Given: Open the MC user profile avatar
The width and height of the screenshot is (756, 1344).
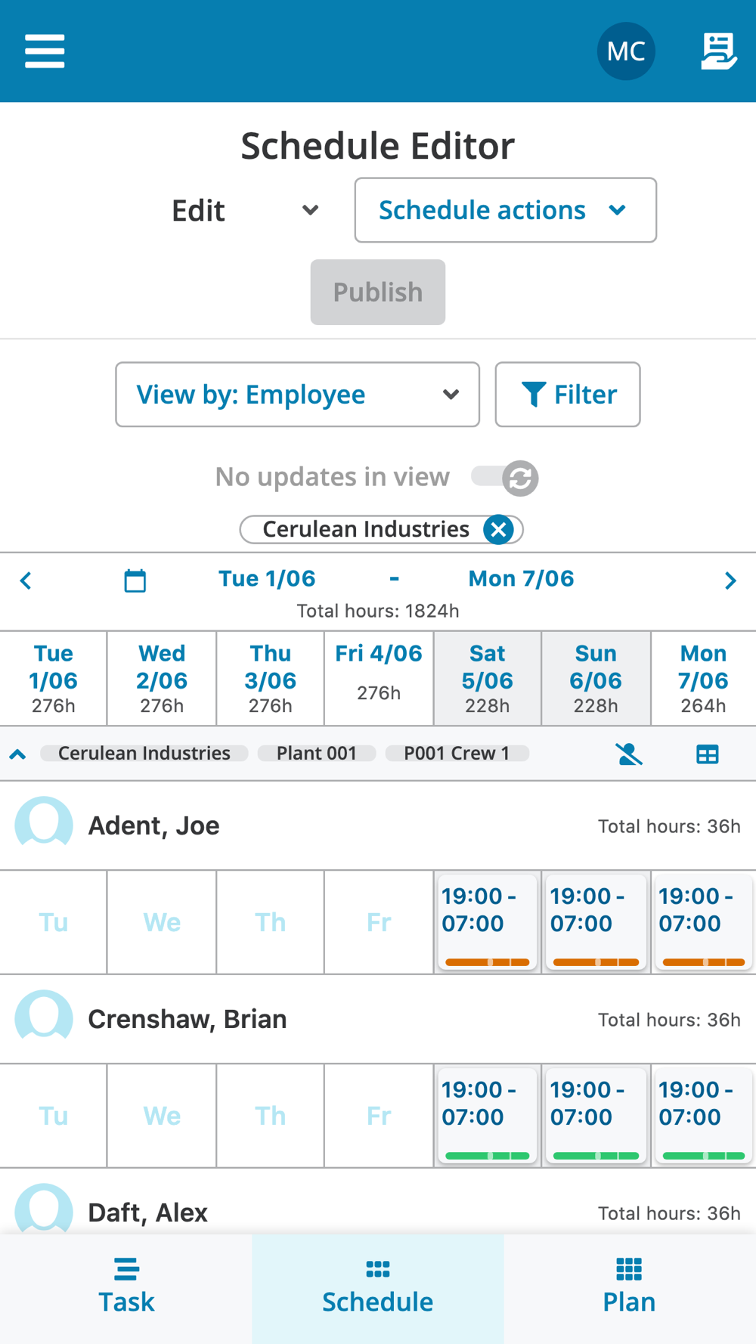Looking at the screenshot, I should [625, 51].
